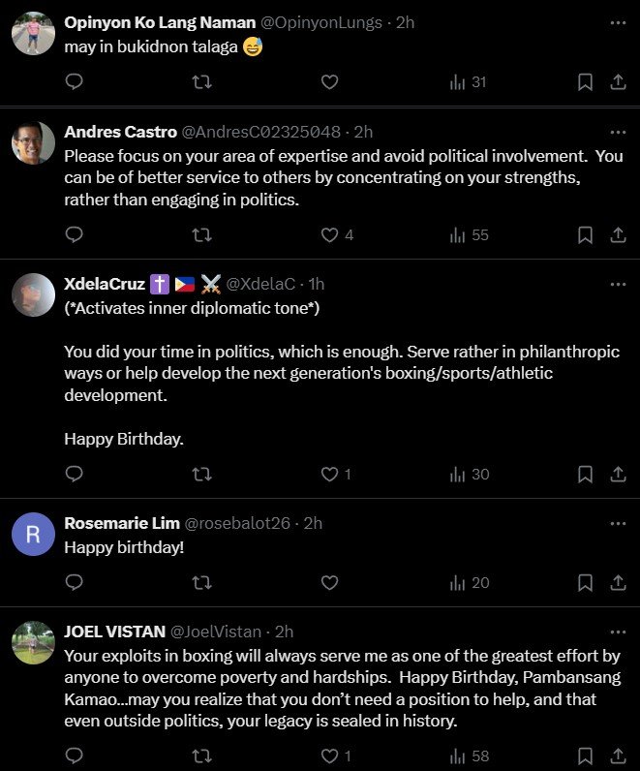The width and height of the screenshot is (640, 771).
Task: Open the @JoelVistan handle link
Action: click(x=217, y=632)
